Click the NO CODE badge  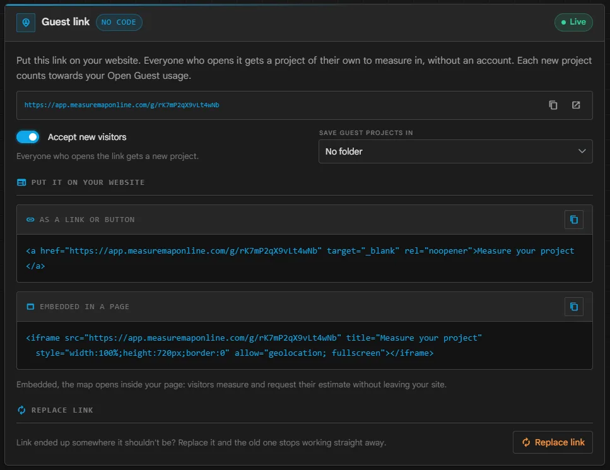click(119, 23)
